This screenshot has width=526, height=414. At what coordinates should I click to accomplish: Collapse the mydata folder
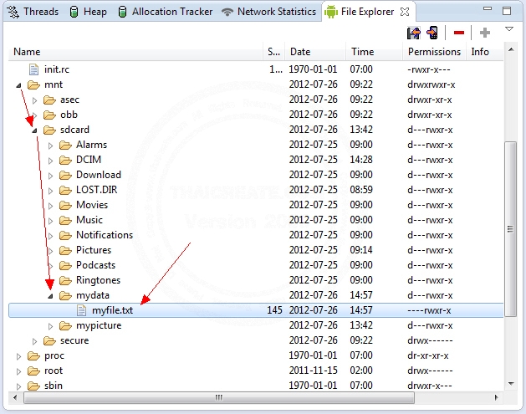tap(50, 296)
